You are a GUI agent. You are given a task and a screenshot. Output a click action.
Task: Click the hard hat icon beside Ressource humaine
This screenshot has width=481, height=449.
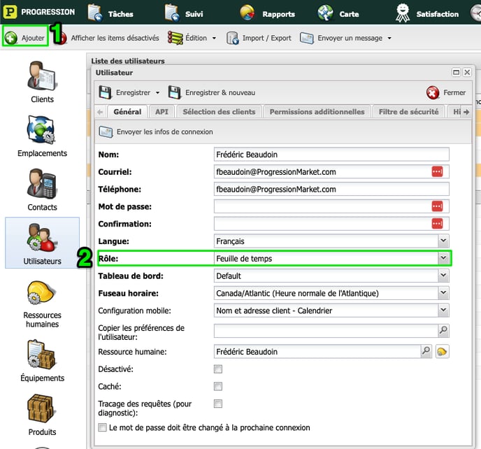pyautogui.click(x=442, y=351)
